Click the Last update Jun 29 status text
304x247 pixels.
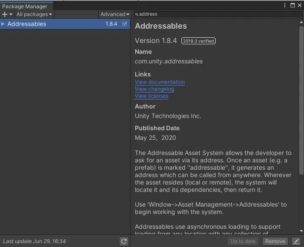coord(34,241)
